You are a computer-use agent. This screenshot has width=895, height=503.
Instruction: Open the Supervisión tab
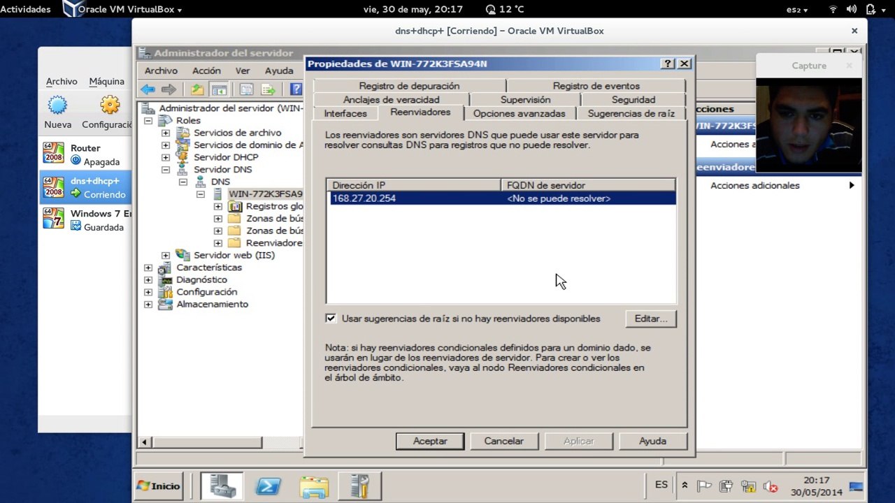pyautogui.click(x=525, y=100)
